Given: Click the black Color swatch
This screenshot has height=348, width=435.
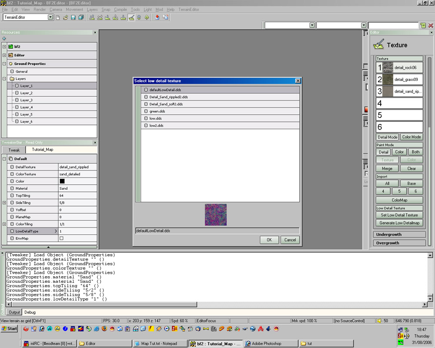Looking at the screenshot, I should click(x=62, y=181).
